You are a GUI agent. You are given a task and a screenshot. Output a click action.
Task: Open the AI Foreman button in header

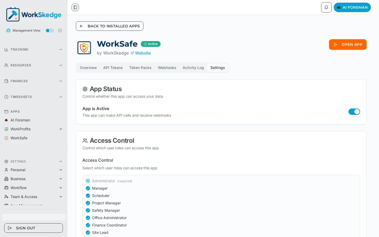click(x=352, y=7)
